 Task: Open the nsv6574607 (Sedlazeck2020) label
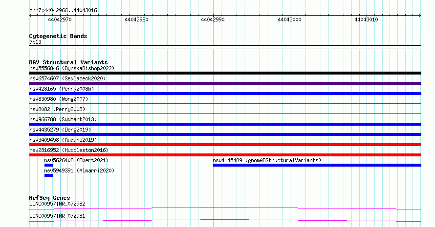pyautogui.click(x=67, y=78)
